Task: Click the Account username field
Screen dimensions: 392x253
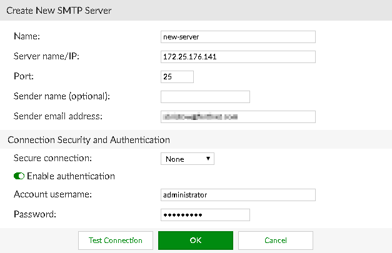Action: pyautogui.click(x=238, y=195)
